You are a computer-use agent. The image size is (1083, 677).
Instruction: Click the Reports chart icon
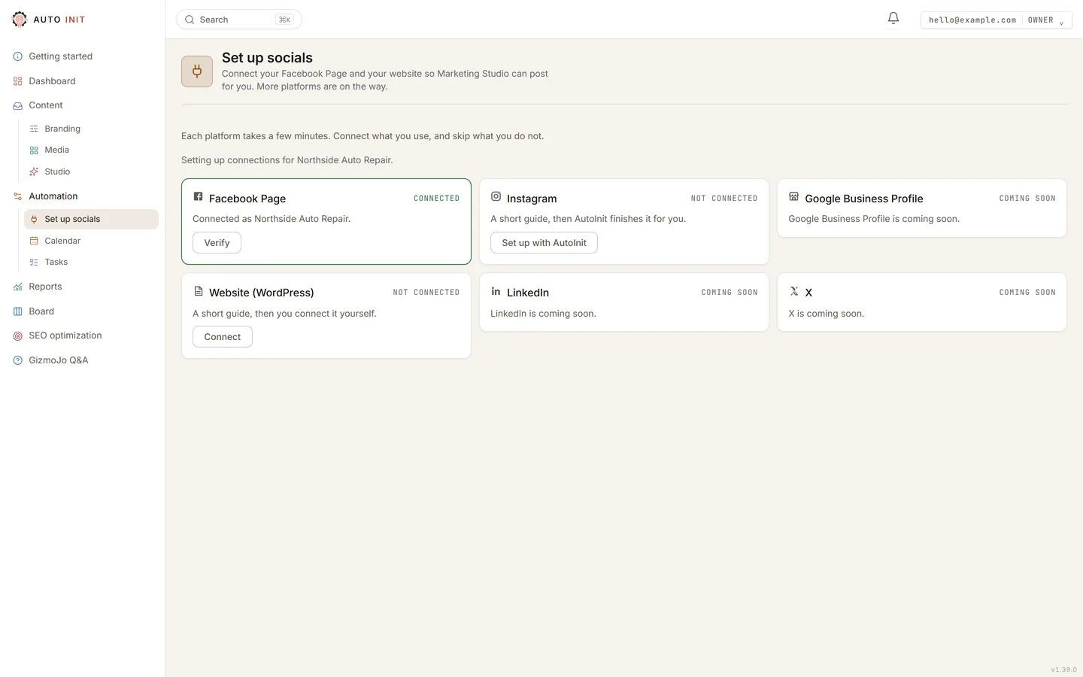18,287
